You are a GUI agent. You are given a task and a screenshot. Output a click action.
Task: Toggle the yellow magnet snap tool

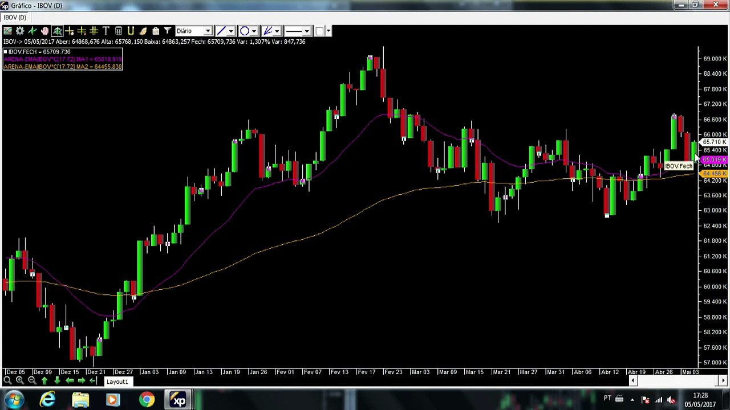click(x=131, y=31)
